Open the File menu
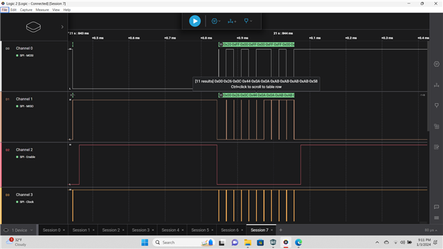The height and width of the screenshot is (249, 443). (5, 10)
